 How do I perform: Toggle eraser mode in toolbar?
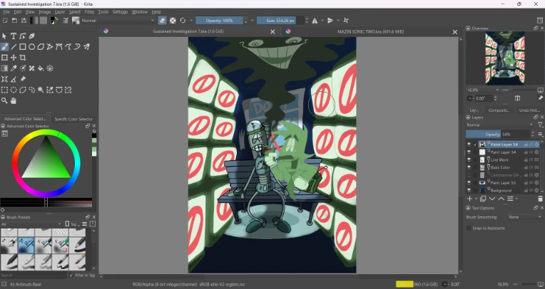point(163,21)
